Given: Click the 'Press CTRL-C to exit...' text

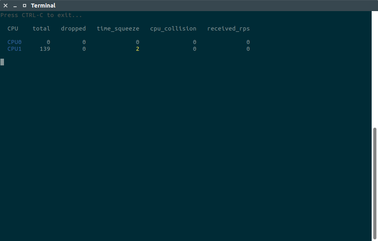Looking at the screenshot, I should [x=41, y=15].
